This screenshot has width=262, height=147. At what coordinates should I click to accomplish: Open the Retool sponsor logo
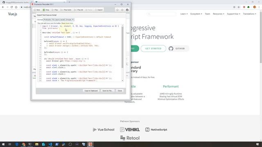[130, 138]
